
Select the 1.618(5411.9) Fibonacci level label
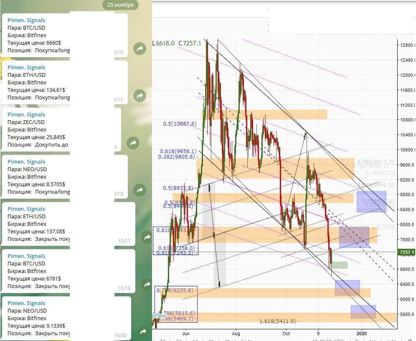point(278,321)
